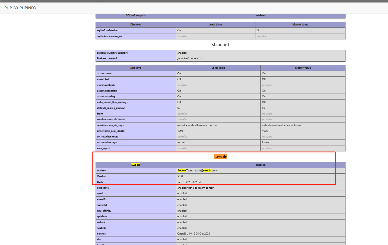Click the sqlite3.defensive directive name
The image size is (388, 245).
tap(107, 30)
